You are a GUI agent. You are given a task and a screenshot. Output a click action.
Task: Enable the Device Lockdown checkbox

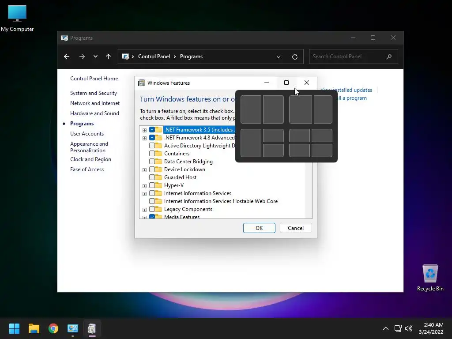(152, 169)
